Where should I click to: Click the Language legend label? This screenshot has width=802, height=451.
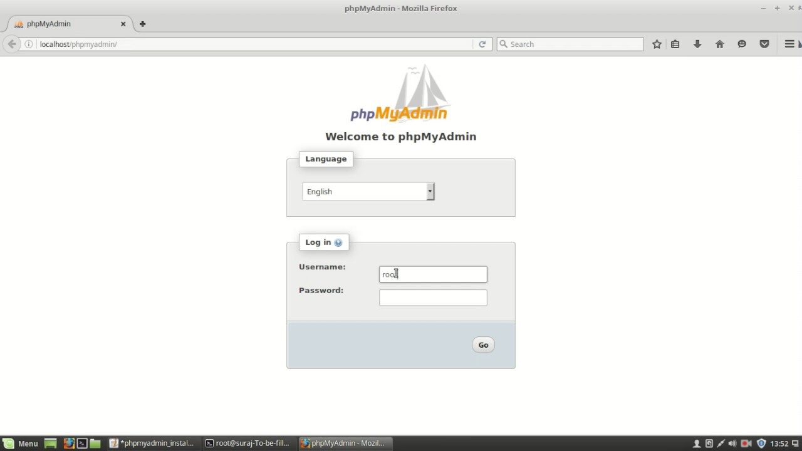tap(326, 158)
